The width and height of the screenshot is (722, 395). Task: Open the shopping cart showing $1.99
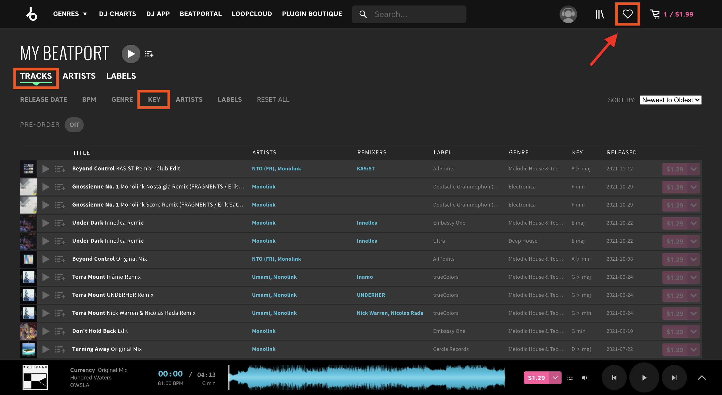tap(672, 14)
